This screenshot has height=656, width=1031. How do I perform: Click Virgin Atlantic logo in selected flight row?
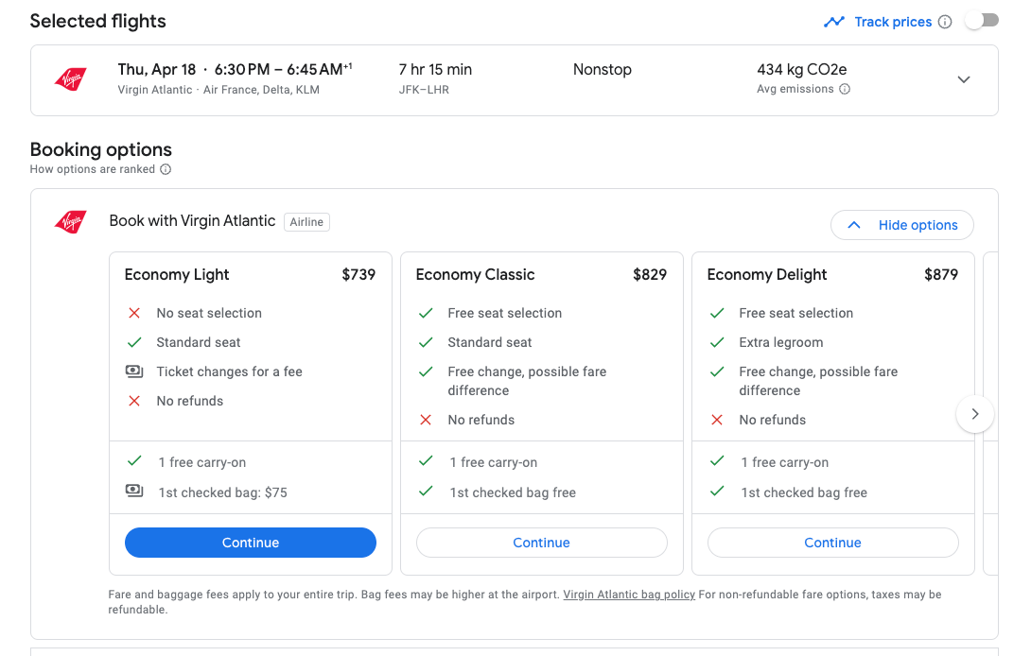[71, 79]
